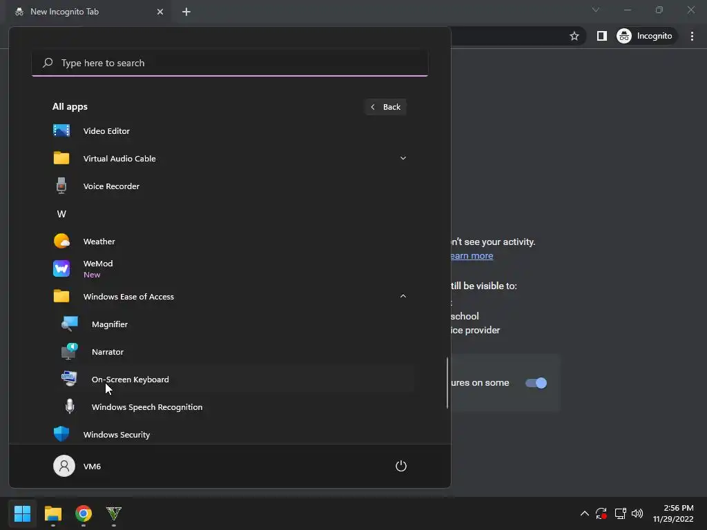Click the "Video Editor" label
Screen dimensions: 707x530
(106, 130)
